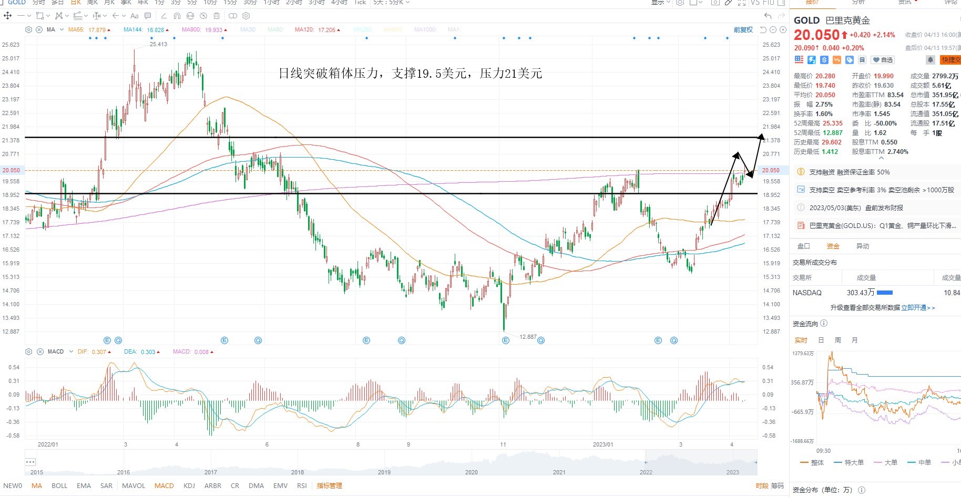
Task: Switch to the BOLL indicator tab
Action: point(59,485)
